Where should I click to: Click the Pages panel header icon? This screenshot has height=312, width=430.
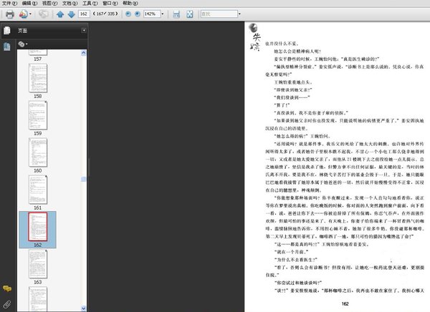click(7, 31)
